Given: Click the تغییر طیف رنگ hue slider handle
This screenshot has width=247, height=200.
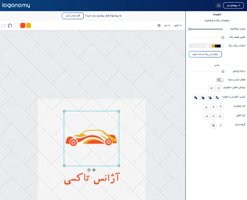Looking at the screenshot, I should pyautogui.click(x=223, y=37).
